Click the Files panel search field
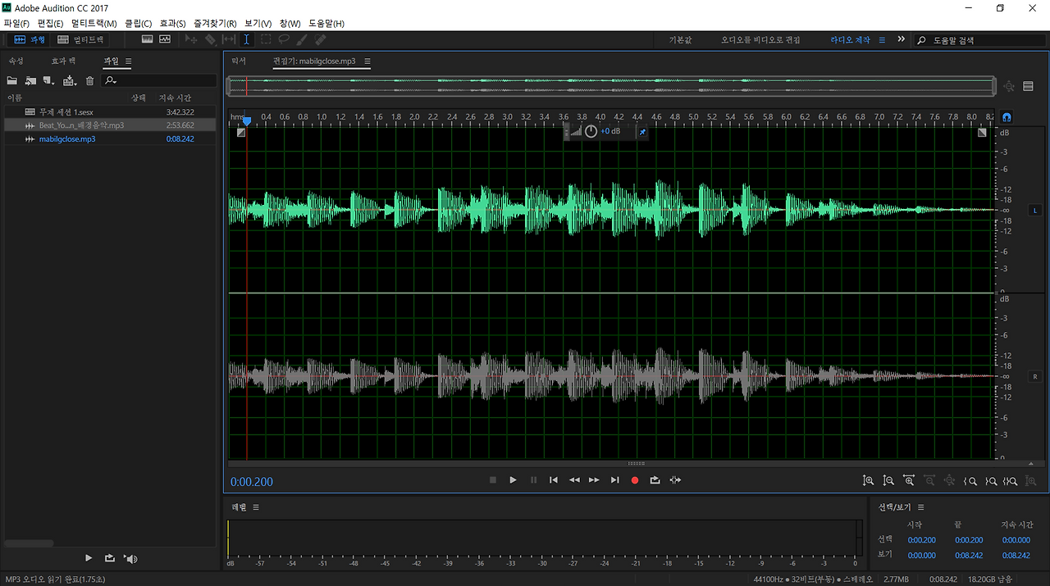The height and width of the screenshot is (586, 1050). point(159,80)
